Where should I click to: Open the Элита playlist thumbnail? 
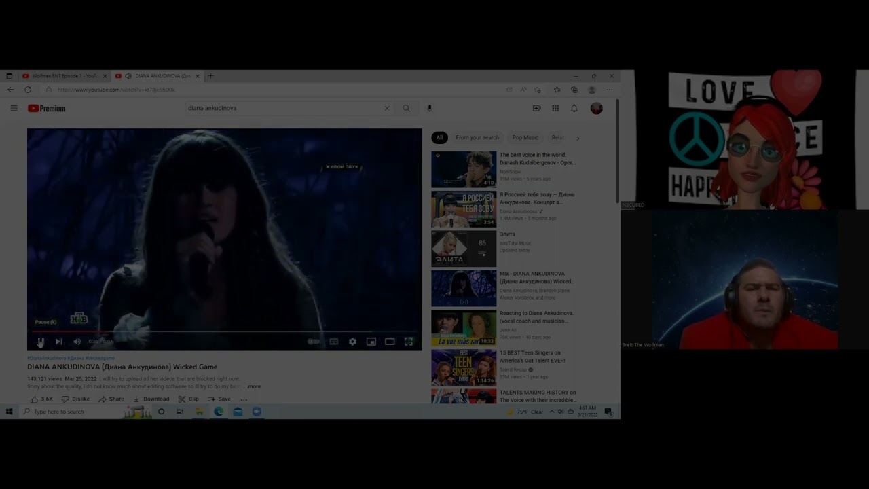coord(464,249)
